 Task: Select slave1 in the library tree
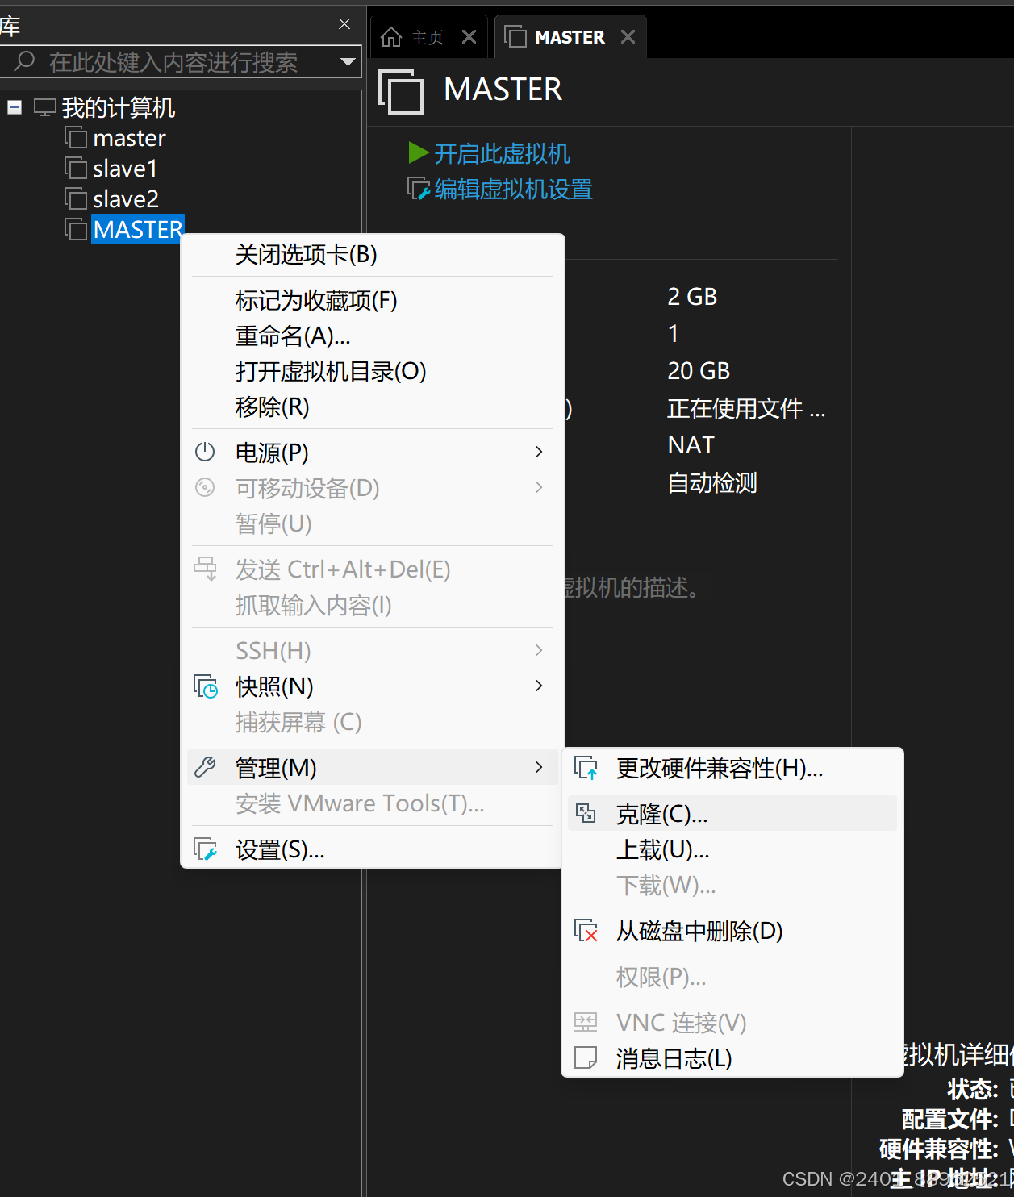pos(125,169)
